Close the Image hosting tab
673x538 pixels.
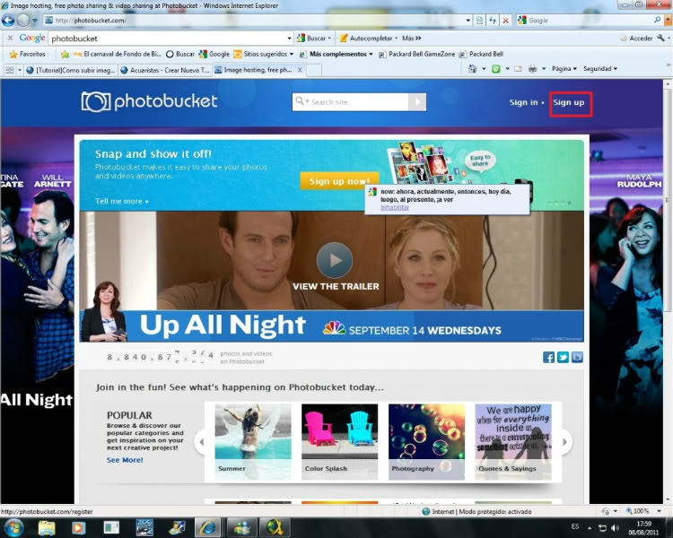pos(300,70)
